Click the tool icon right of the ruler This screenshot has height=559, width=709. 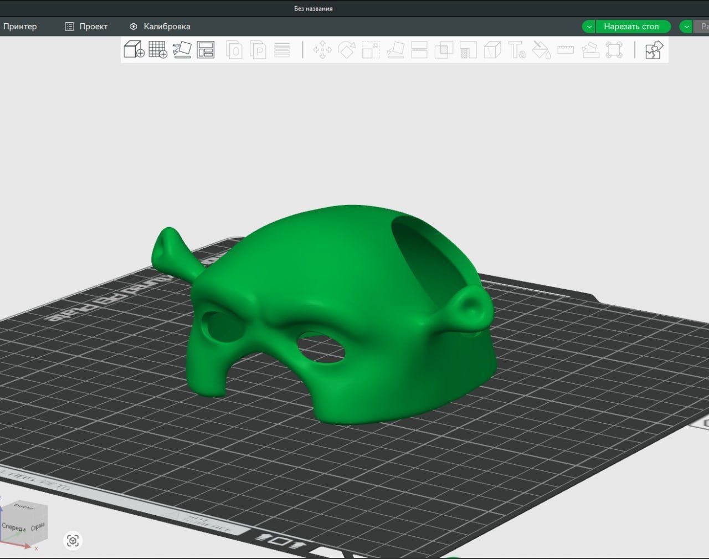[590, 50]
